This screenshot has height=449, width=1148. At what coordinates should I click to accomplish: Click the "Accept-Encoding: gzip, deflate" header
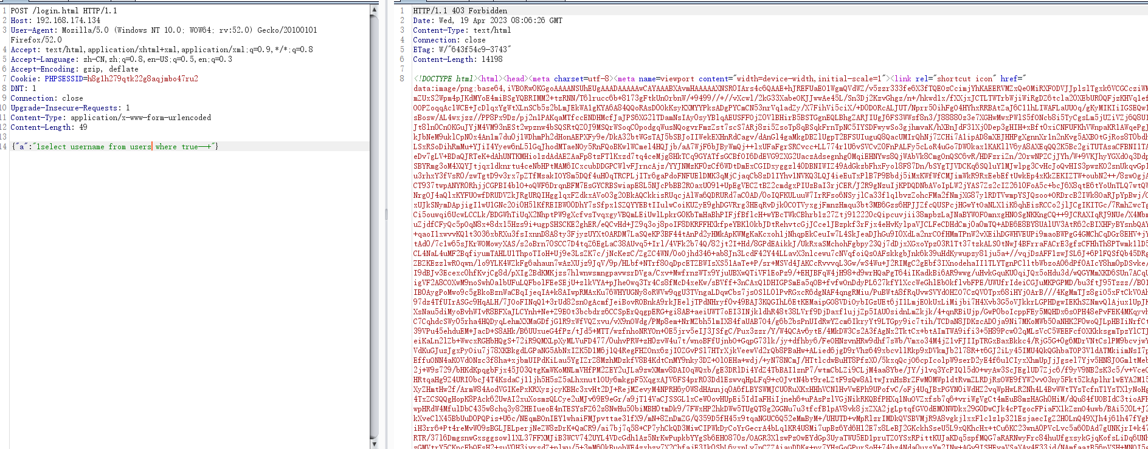click(x=74, y=69)
